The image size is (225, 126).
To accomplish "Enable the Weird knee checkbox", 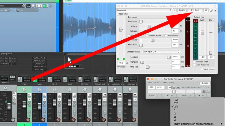I will pyautogui.click(x=166, y=36).
